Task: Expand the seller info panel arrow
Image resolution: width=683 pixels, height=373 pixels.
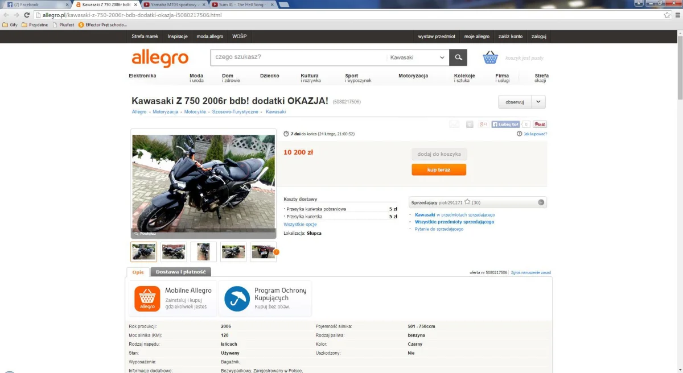Action: (541, 202)
